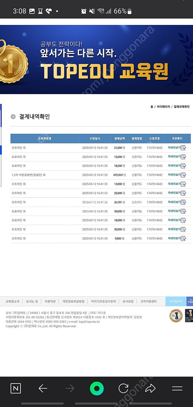Image resolution: width=193 pixels, height=407 pixels.
Task: Go back with the left arrow
Action: point(43,388)
